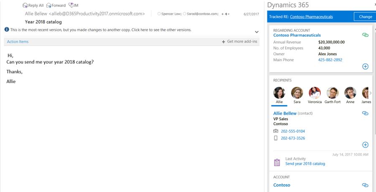
Task: Click the July 14, 2017 10:00 AM timestamp
Action: 351,154
